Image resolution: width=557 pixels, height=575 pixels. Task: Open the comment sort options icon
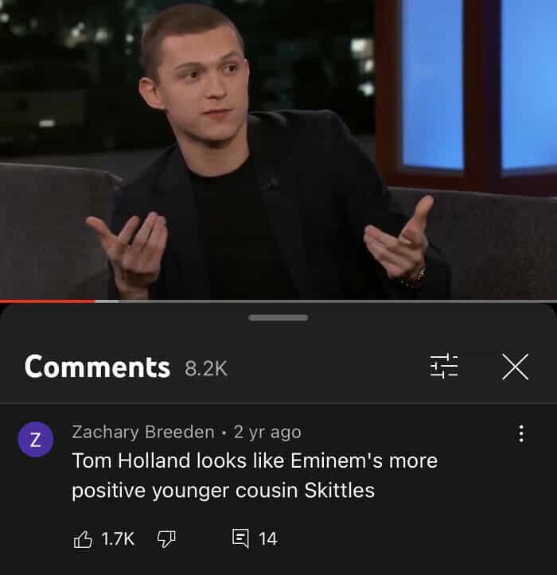444,367
